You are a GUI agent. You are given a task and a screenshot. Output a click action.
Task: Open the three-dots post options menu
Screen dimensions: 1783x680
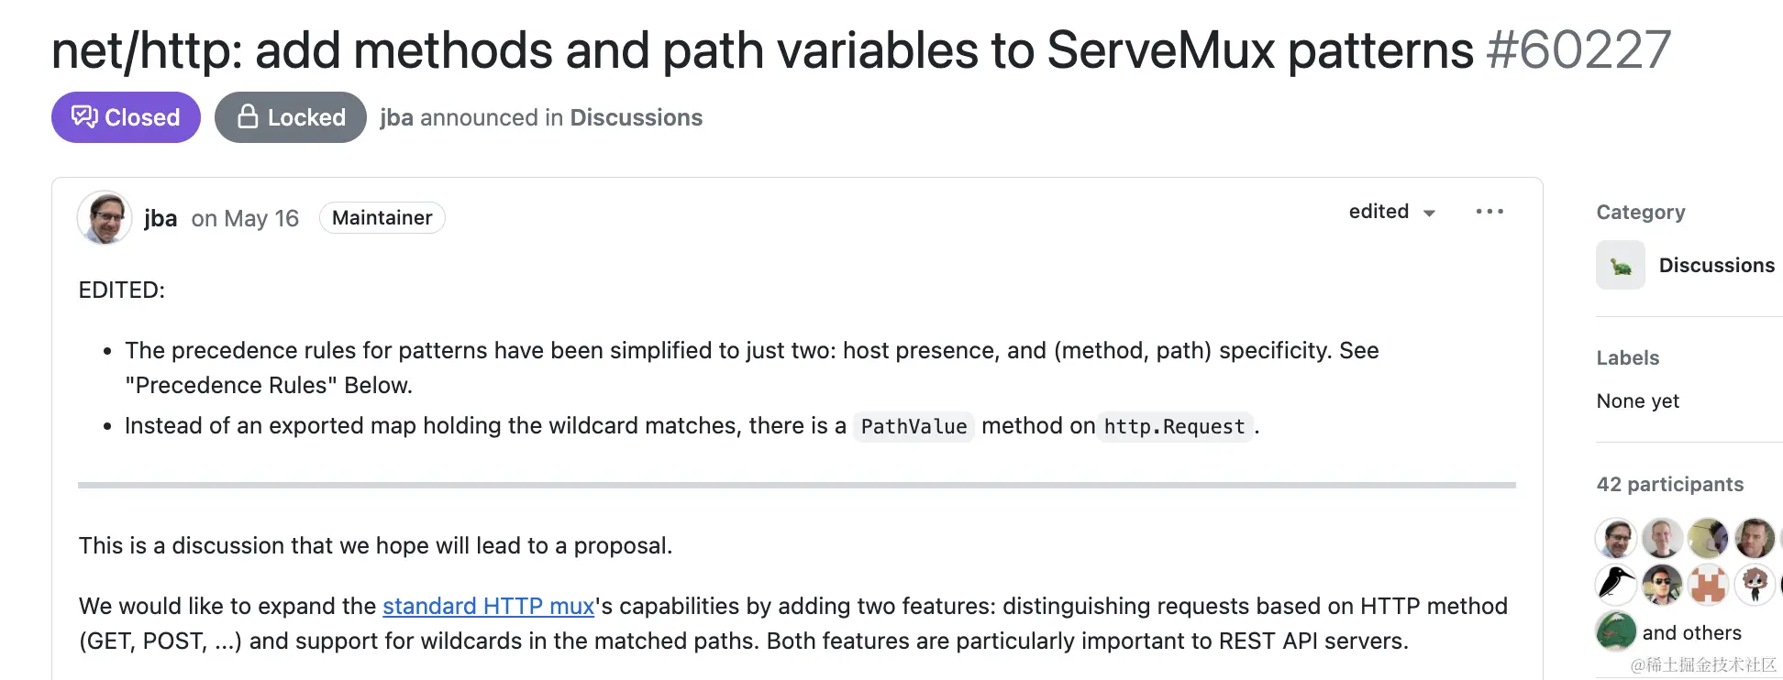[x=1490, y=212]
